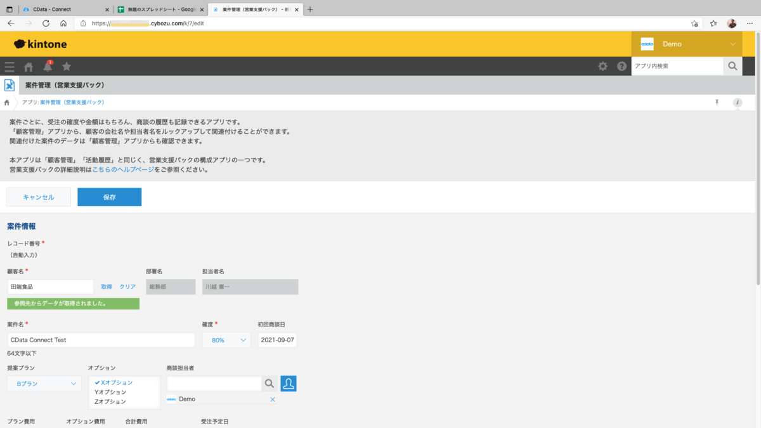
Task: Go to portal home icon
Action: [29, 67]
